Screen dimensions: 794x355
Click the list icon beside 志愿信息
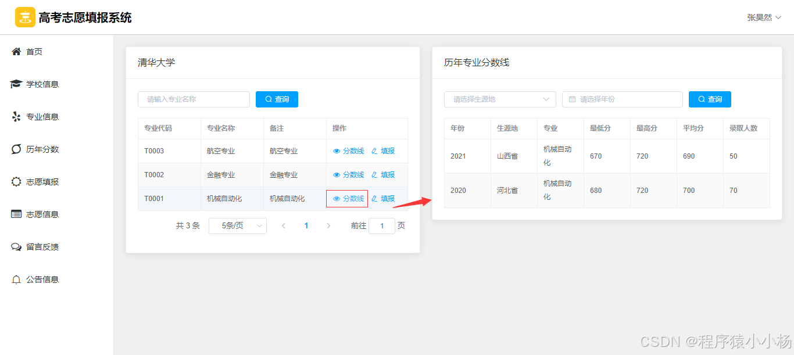[16, 214]
